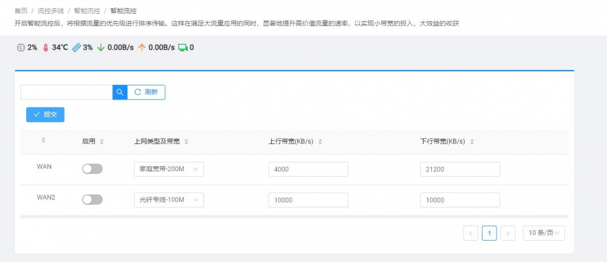The image size is (607, 262).
Task: Enable smart flow control for WAN
Action: [x=92, y=169]
